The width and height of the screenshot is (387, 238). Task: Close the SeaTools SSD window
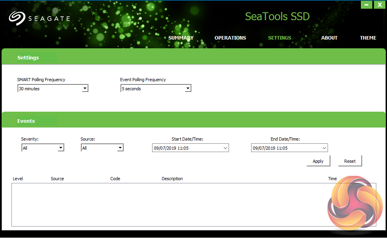[379, 5]
